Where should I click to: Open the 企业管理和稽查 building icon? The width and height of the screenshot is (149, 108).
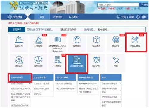pyautogui.click(x=77, y=60)
